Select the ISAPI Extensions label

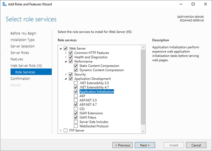(x=91, y=113)
